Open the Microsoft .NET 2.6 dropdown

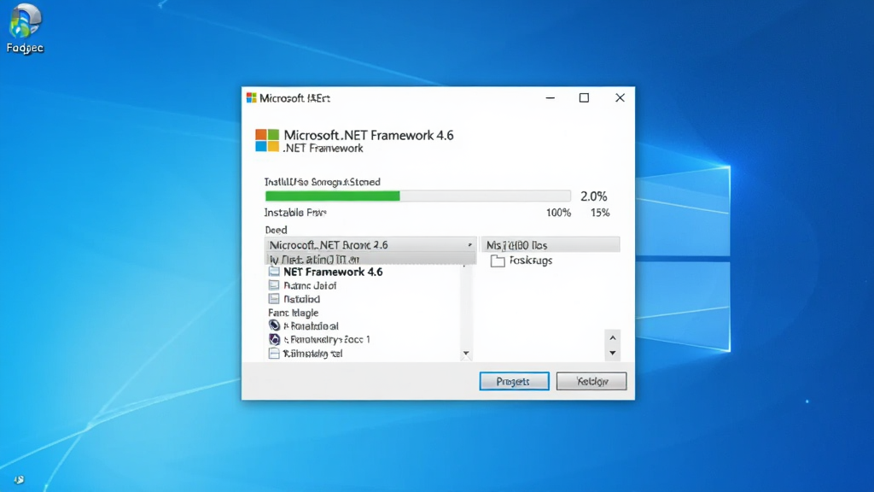(x=370, y=245)
